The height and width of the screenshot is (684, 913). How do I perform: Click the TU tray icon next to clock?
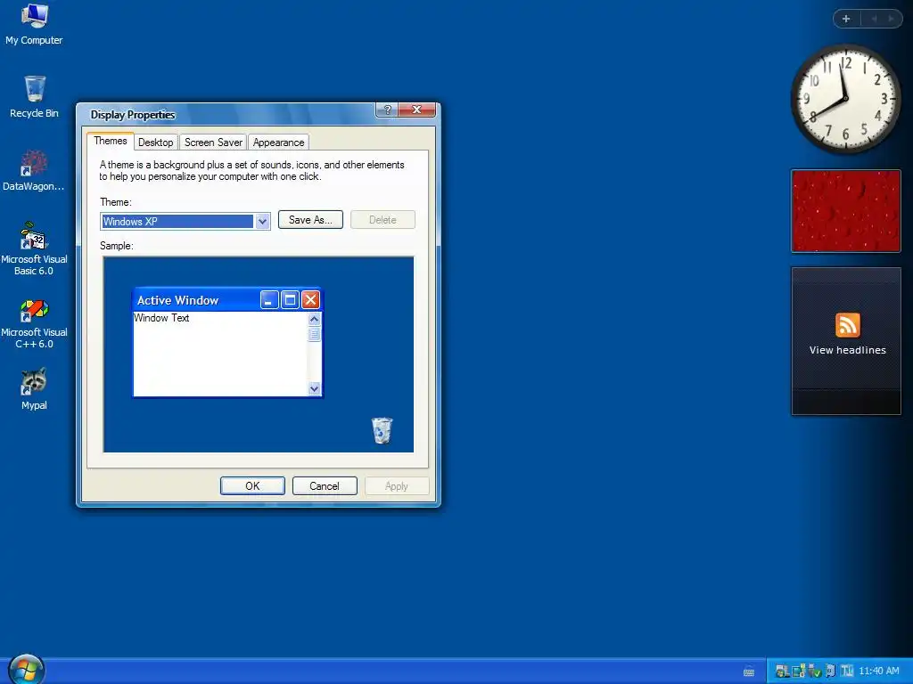click(x=847, y=671)
